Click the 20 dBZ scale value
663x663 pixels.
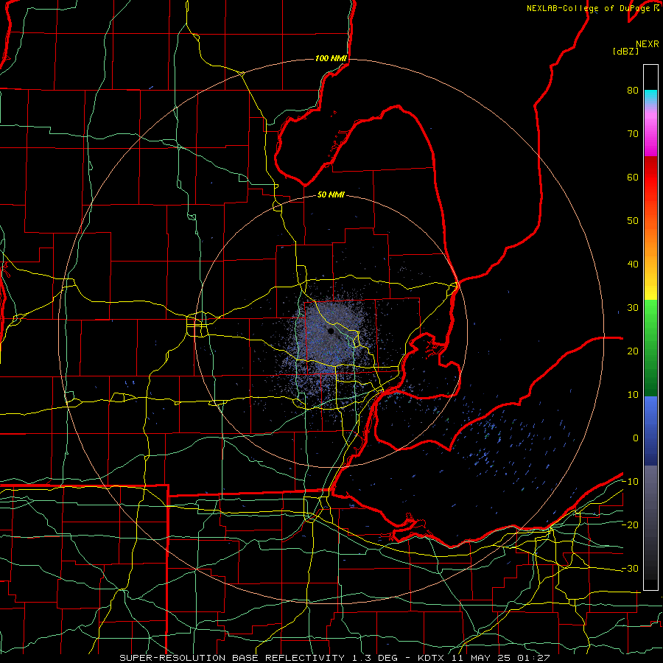click(x=633, y=351)
